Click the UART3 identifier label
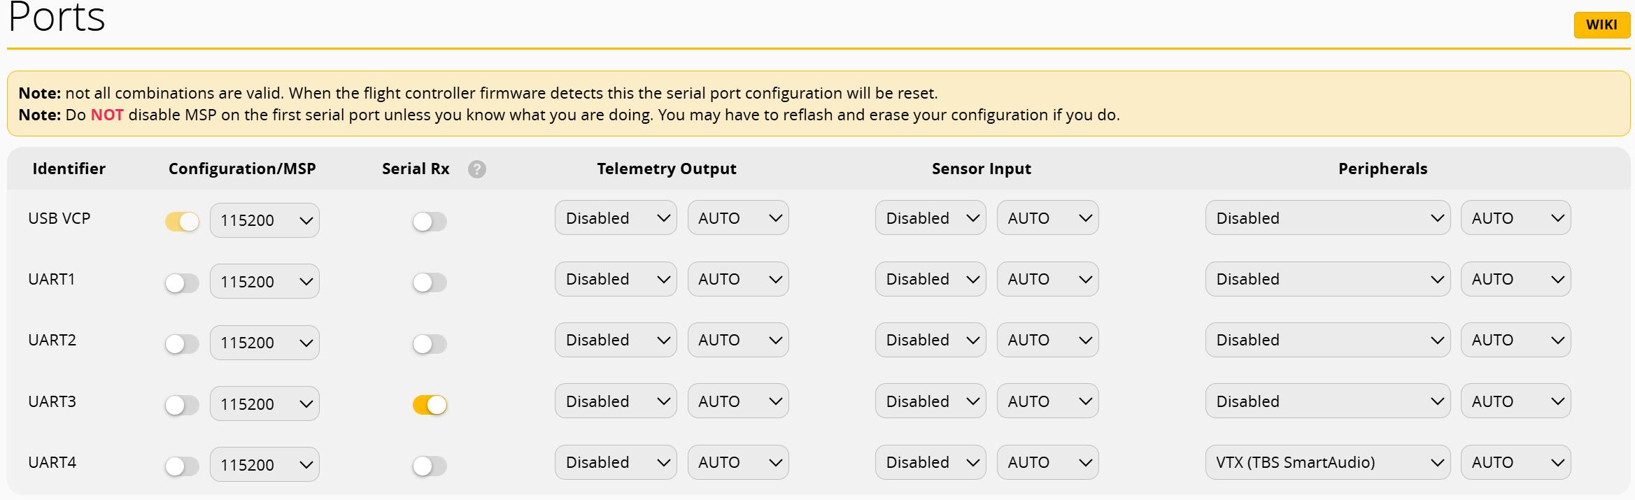The width and height of the screenshot is (1635, 500). click(x=52, y=401)
